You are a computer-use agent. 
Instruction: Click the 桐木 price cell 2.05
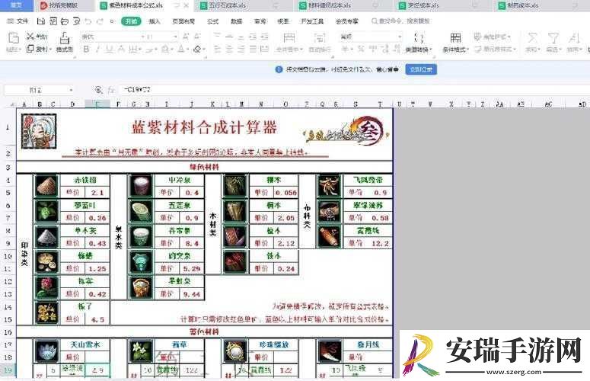point(286,218)
